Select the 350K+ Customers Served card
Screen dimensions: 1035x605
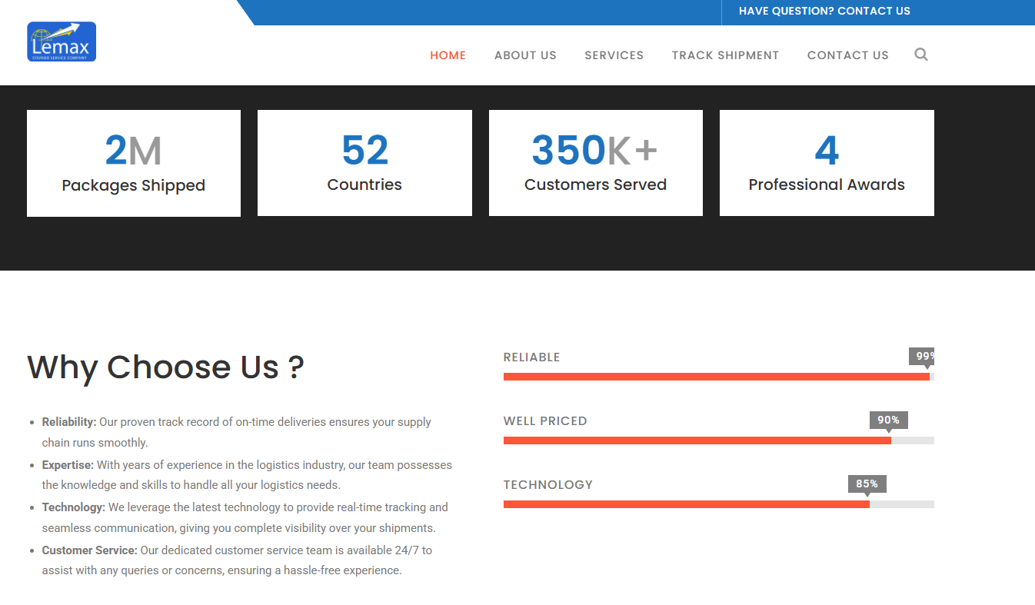pos(595,163)
